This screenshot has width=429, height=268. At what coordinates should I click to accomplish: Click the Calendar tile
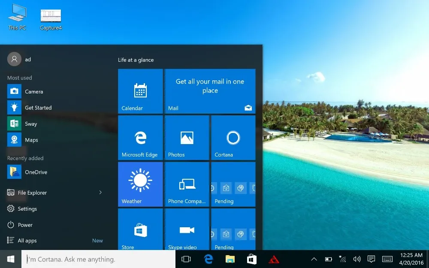click(x=140, y=91)
